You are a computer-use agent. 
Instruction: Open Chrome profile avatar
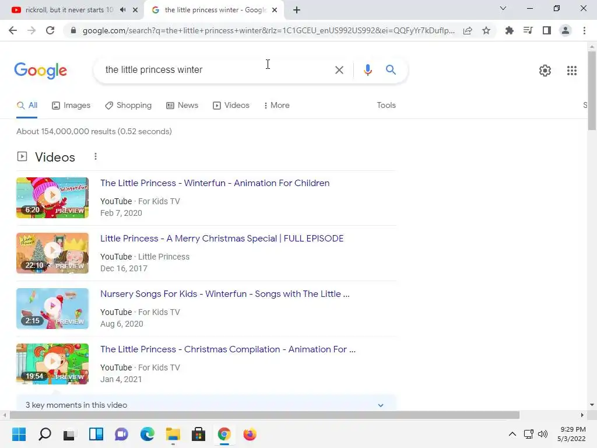[566, 30]
